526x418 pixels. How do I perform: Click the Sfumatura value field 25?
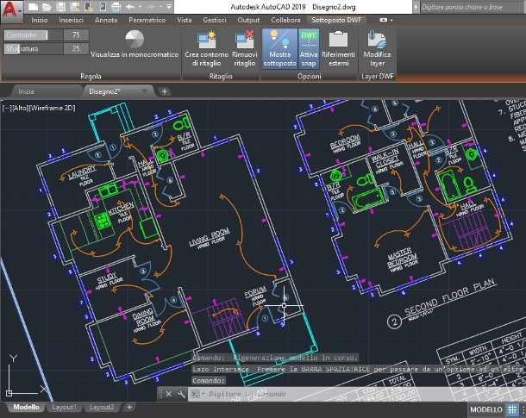coord(76,49)
